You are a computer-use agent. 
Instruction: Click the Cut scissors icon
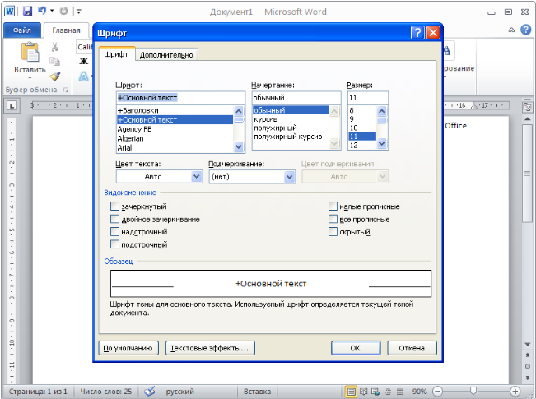[x=54, y=47]
